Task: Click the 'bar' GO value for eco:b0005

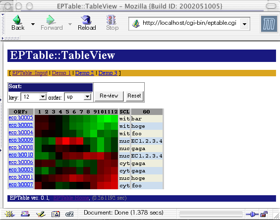Action: point(137,119)
